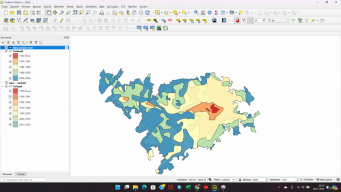Viewport: 341px width, 192px height.
Task: Click the Select Features tool icon
Action: [x=157, y=13]
